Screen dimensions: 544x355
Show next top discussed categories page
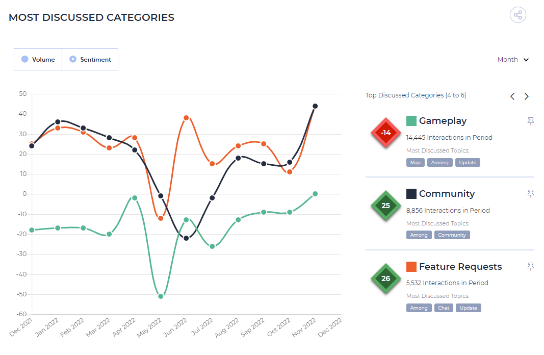(526, 96)
